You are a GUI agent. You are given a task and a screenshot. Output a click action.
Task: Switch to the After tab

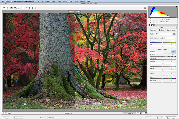coord(78,12)
